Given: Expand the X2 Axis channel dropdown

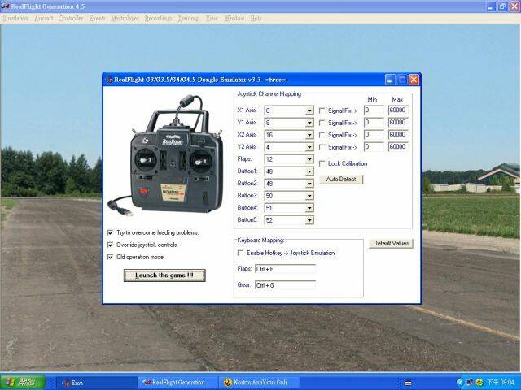Looking at the screenshot, I should tap(309, 135).
